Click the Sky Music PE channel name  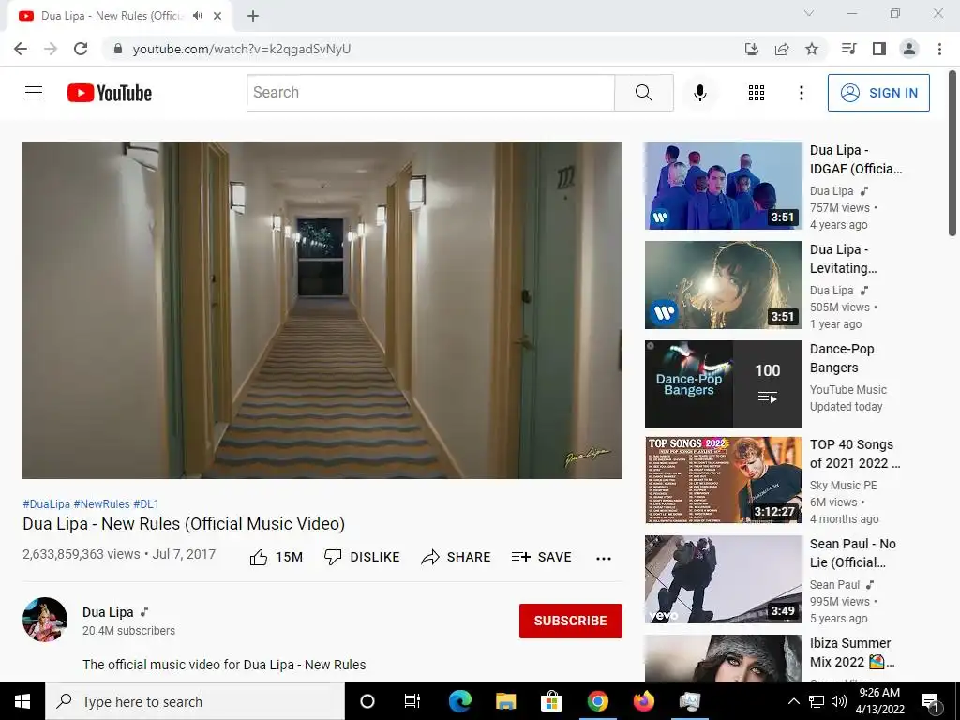pyautogui.click(x=843, y=486)
